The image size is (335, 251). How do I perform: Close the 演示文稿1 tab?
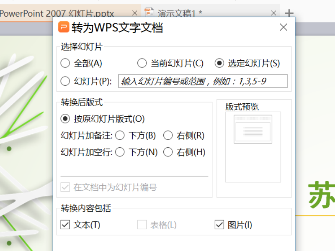point(273,13)
